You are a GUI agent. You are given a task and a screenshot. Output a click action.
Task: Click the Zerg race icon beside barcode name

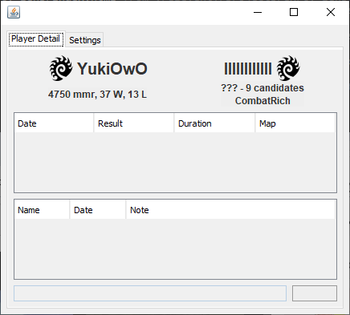pos(288,68)
